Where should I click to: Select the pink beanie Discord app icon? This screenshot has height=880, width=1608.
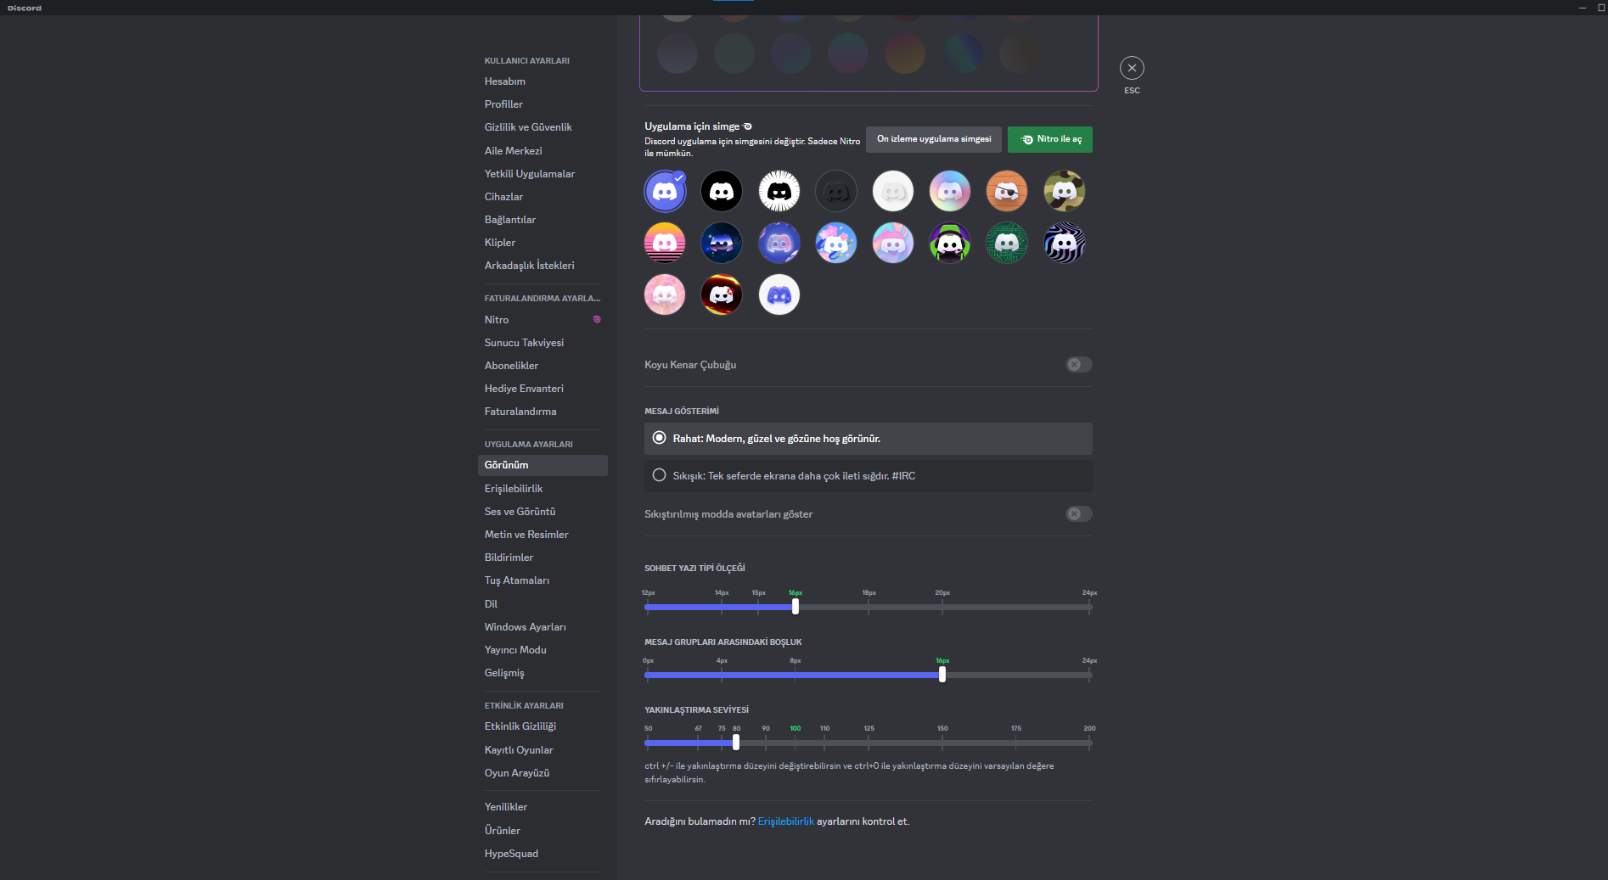(x=893, y=244)
